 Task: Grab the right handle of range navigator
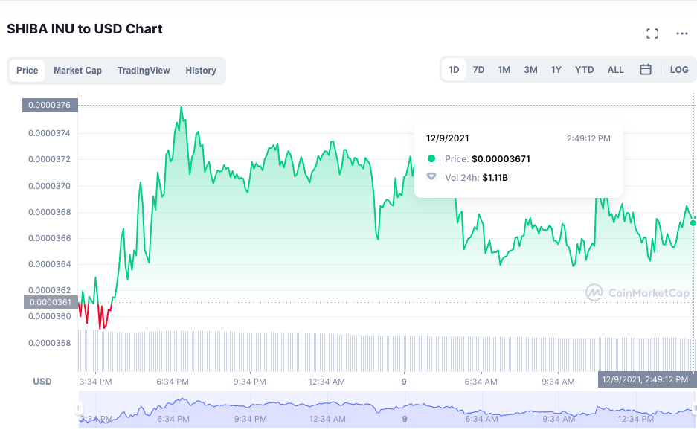click(694, 408)
